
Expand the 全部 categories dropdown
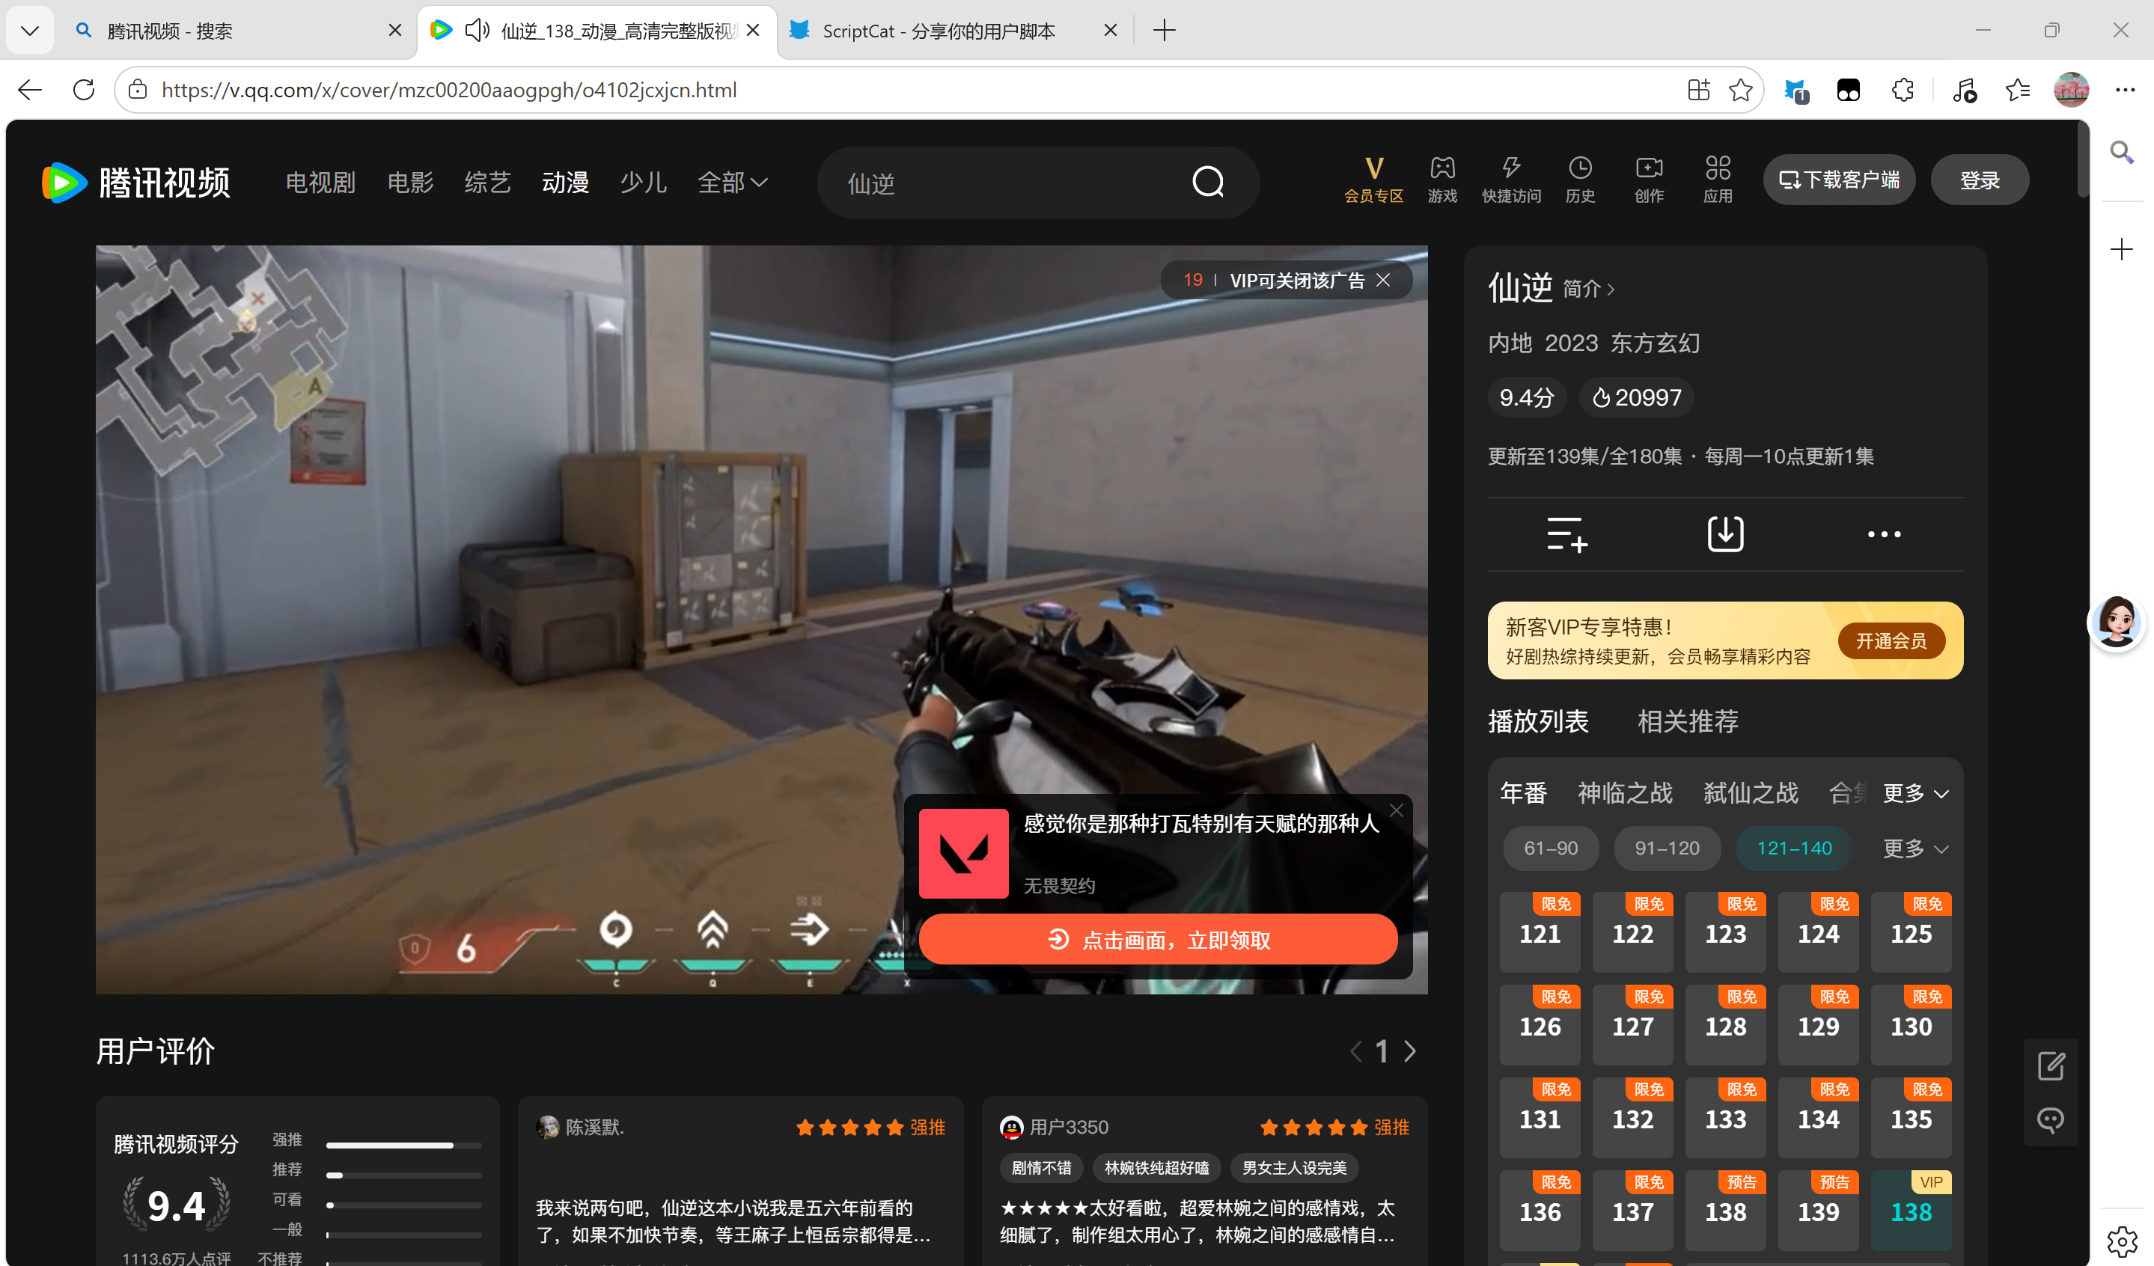[x=733, y=182]
